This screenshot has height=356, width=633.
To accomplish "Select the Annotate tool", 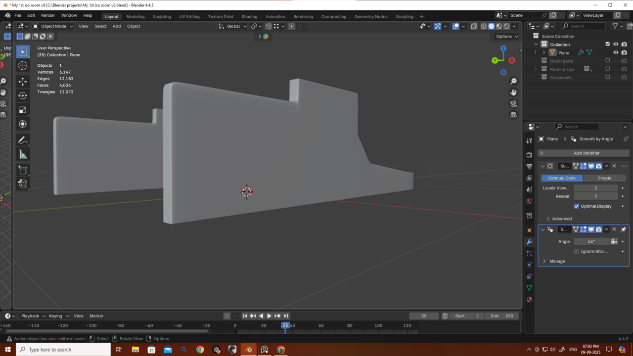I will click(x=23, y=140).
